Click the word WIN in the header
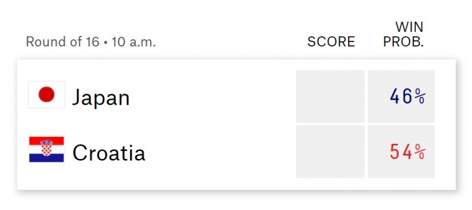Image resolution: width=472 pixels, height=210 pixels. 409,27
